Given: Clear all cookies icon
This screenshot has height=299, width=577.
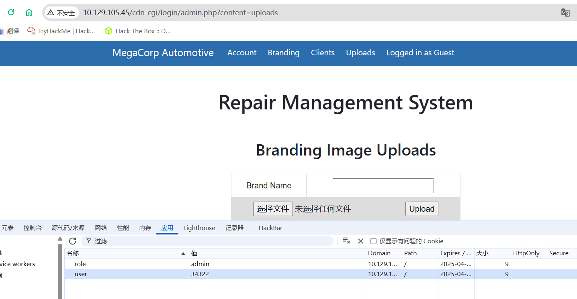Looking at the screenshot, I should pyautogui.click(x=346, y=241).
